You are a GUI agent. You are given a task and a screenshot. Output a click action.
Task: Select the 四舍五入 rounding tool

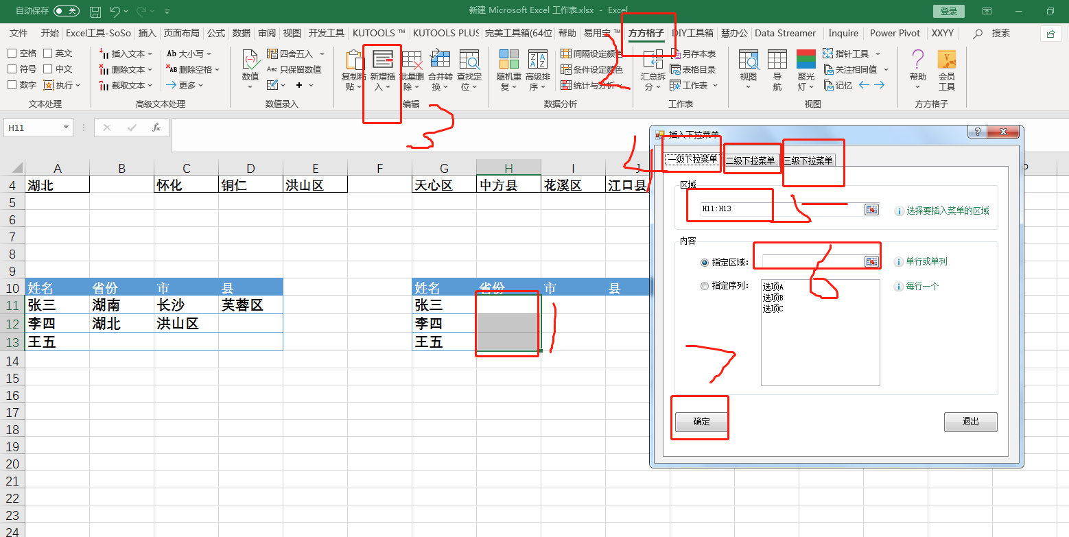296,53
